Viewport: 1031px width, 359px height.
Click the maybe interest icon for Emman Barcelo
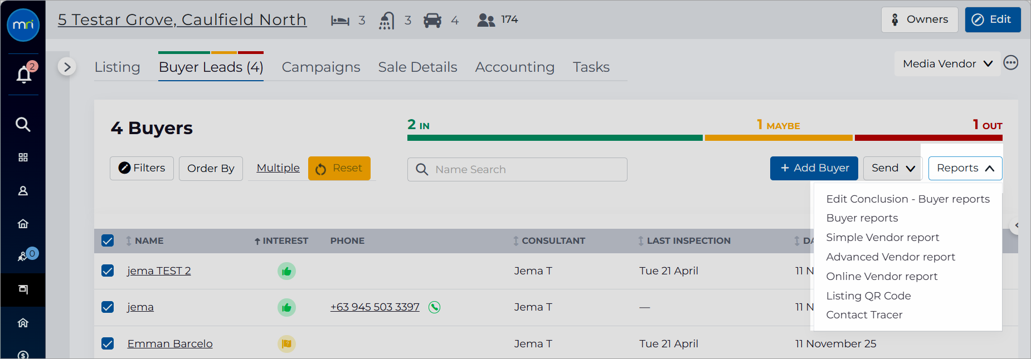click(286, 343)
